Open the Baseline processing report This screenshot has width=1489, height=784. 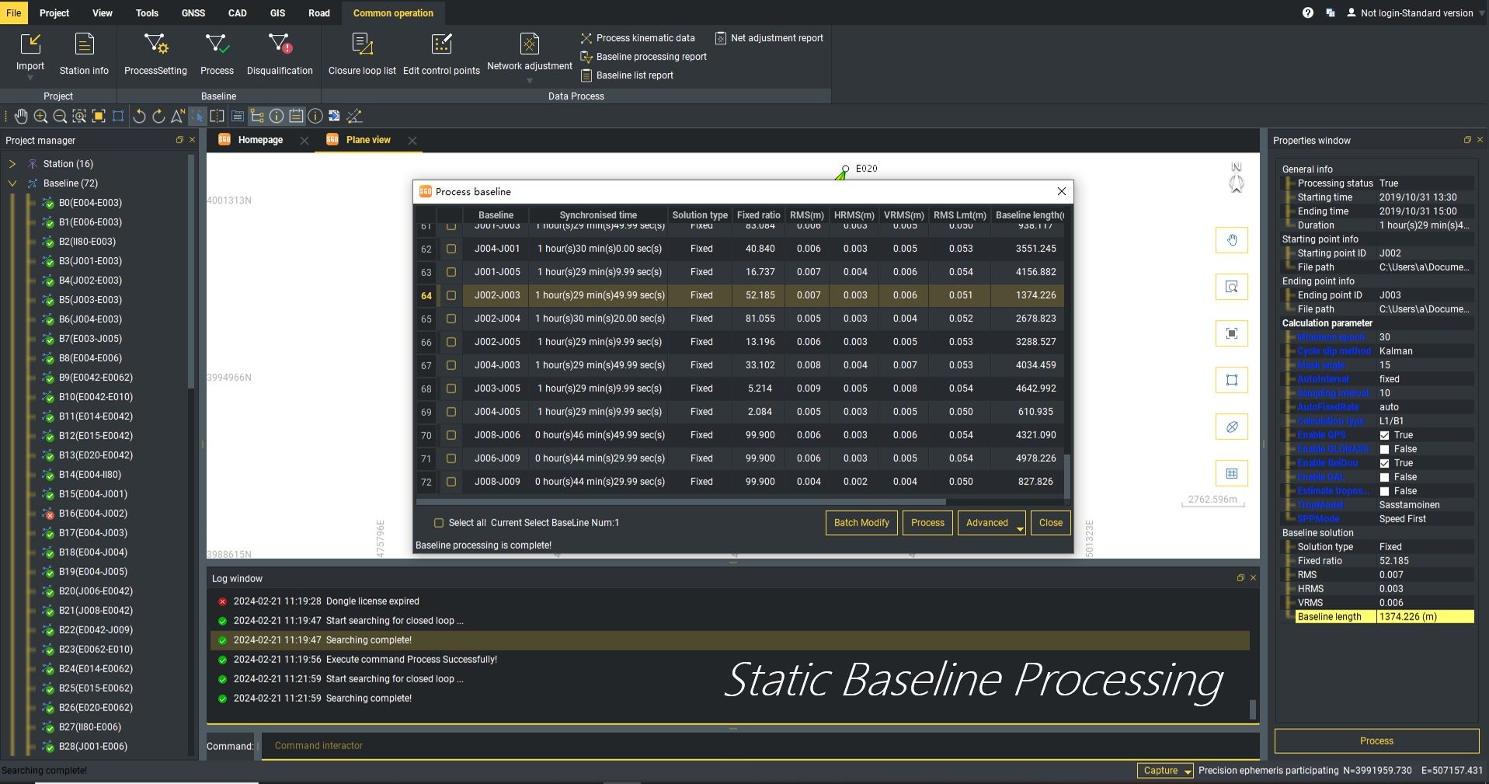click(x=643, y=57)
